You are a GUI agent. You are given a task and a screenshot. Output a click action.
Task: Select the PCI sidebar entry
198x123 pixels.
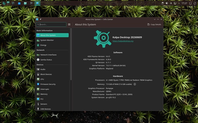(x=52, y=99)
